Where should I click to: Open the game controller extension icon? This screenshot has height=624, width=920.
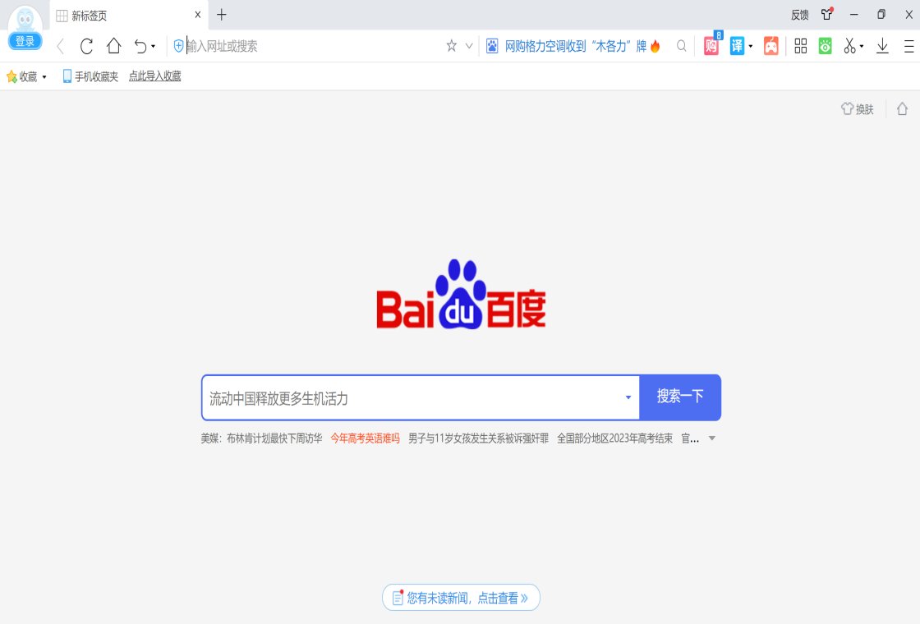(x=771, y=46)
